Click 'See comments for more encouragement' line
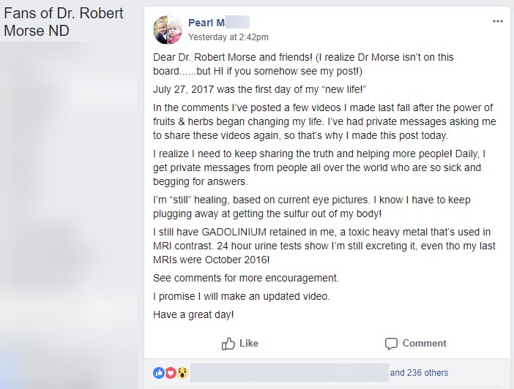This screenshot has width=514, height=389. [x=246, y=279]
